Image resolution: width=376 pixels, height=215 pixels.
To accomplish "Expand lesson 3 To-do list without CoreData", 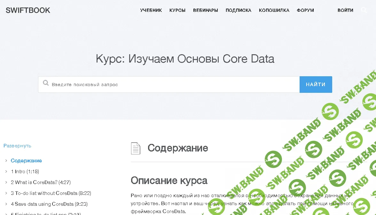I will click(x=6, y=193).
